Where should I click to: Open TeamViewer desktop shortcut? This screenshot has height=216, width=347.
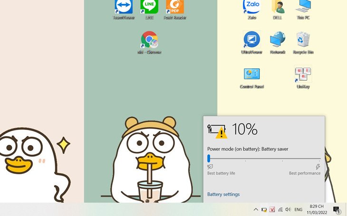tap(124, 8)
